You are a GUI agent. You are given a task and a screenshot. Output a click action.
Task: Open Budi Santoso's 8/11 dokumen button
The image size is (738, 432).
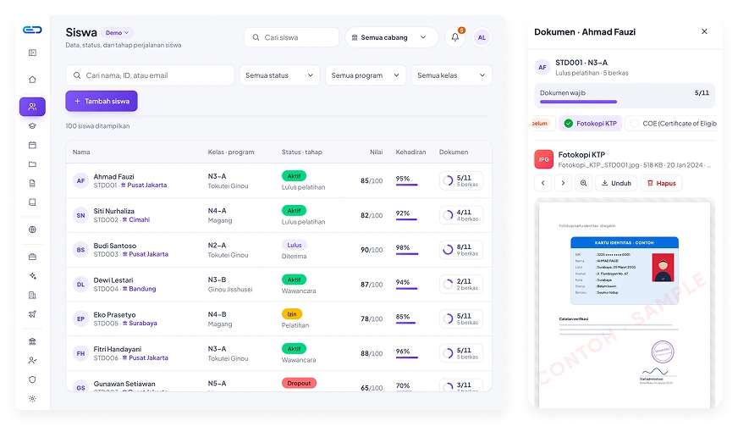[x=461, y=250]
